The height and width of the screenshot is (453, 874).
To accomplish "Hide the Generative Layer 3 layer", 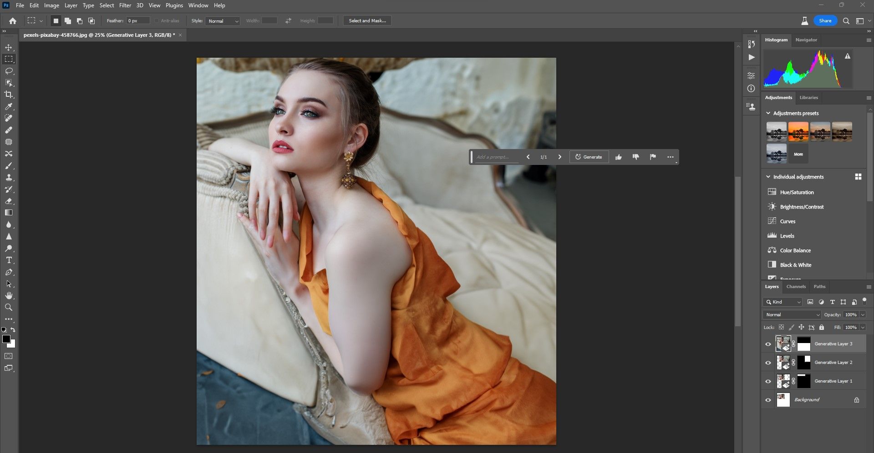I will pos(768,344).
